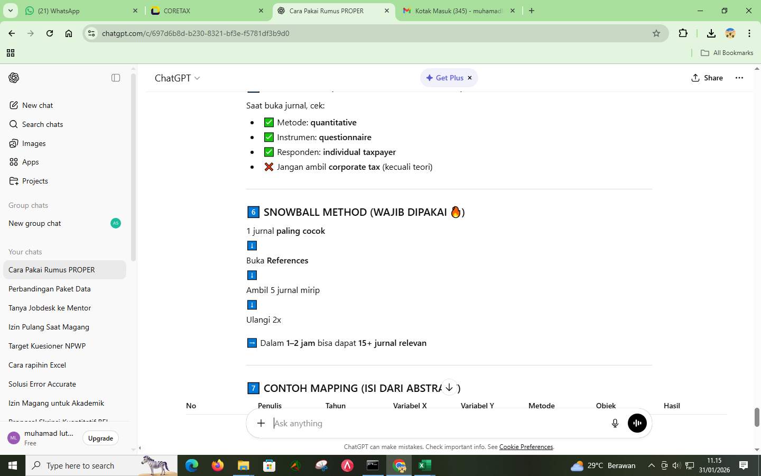Open a new chat via sidebar icon
The width and height of the screenshot is (761, 476).
click(x=37, y=105)
